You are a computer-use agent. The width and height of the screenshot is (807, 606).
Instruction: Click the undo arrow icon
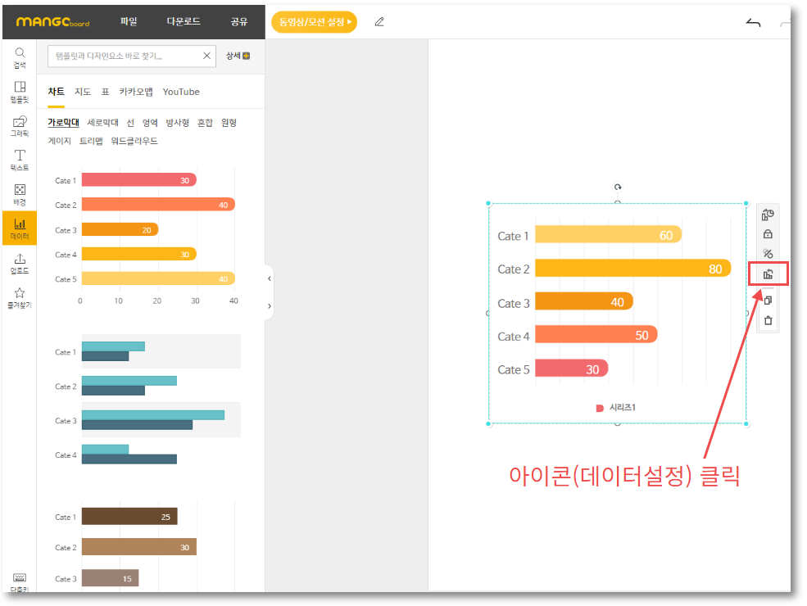(753, 22)
